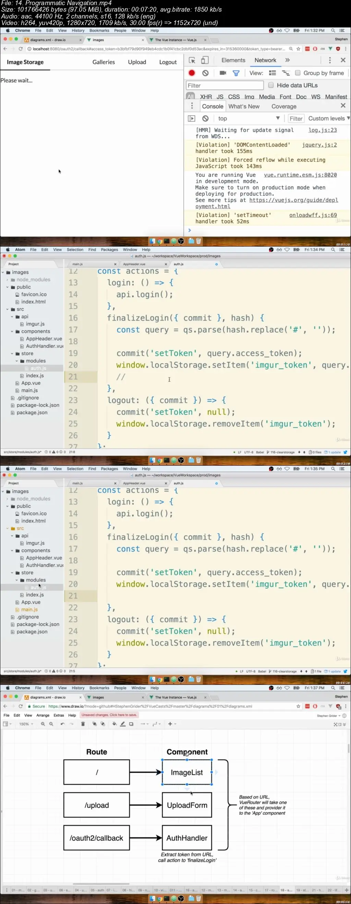351x904 pixels.
Task: Redo the draw.io change
Action: point(72,724)
